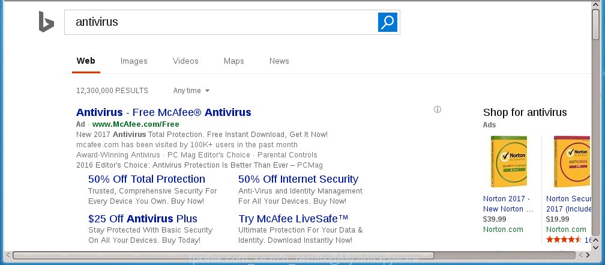This screenshot has height=265, width=605.
Task: Click the $19.99 price text
Action: click(x=558, y=219)
